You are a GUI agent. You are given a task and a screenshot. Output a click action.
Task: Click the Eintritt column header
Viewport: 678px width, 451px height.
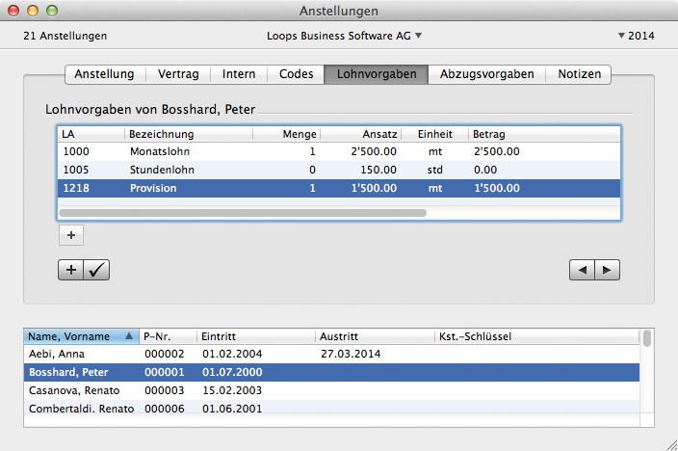(x=255, y=336)
